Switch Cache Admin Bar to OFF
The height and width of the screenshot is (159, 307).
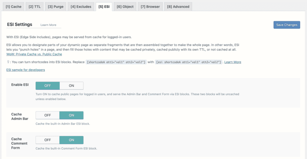[x=48, y=115]
